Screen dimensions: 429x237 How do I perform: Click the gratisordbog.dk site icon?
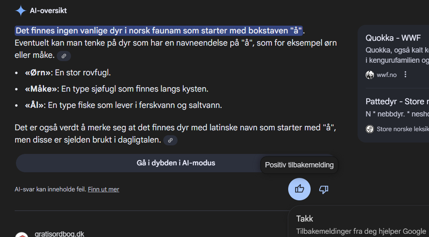pos(22,235)
